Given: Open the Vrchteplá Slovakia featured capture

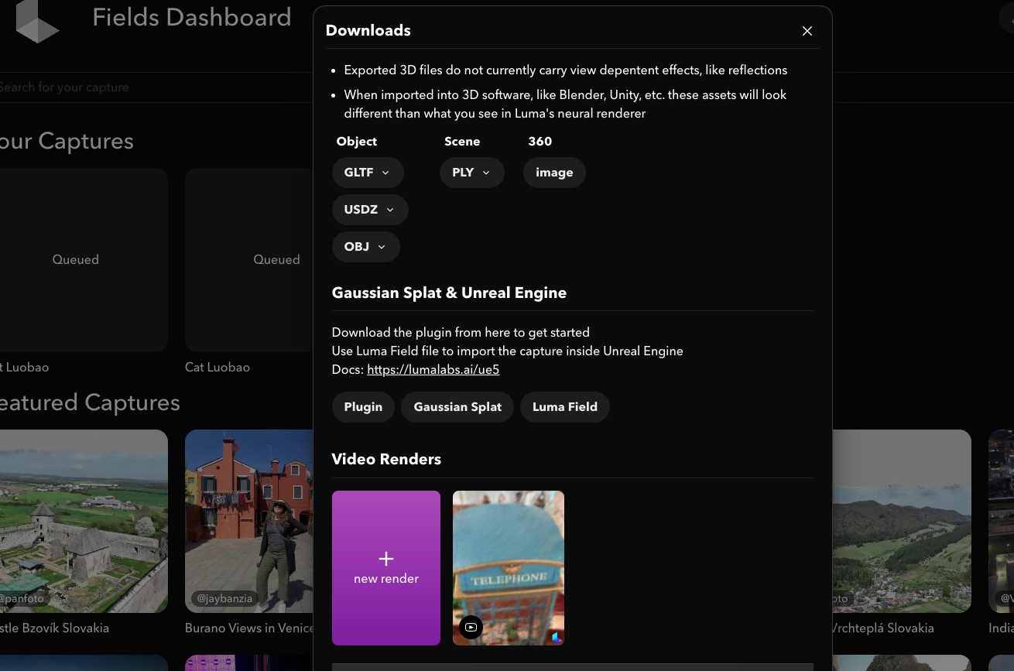Looking at the screenshot, I should [901, 521].
